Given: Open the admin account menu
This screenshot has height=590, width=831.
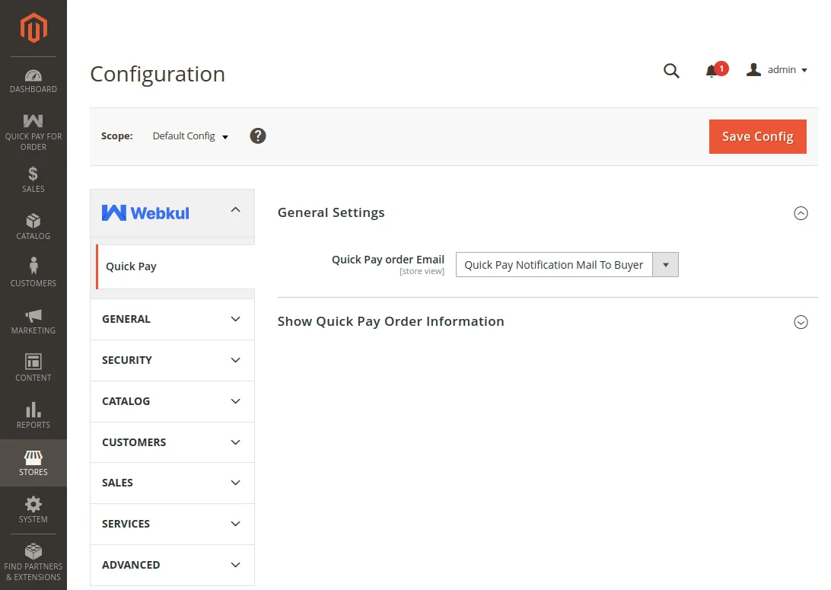Looking at the screenshot, I should 777,70.
